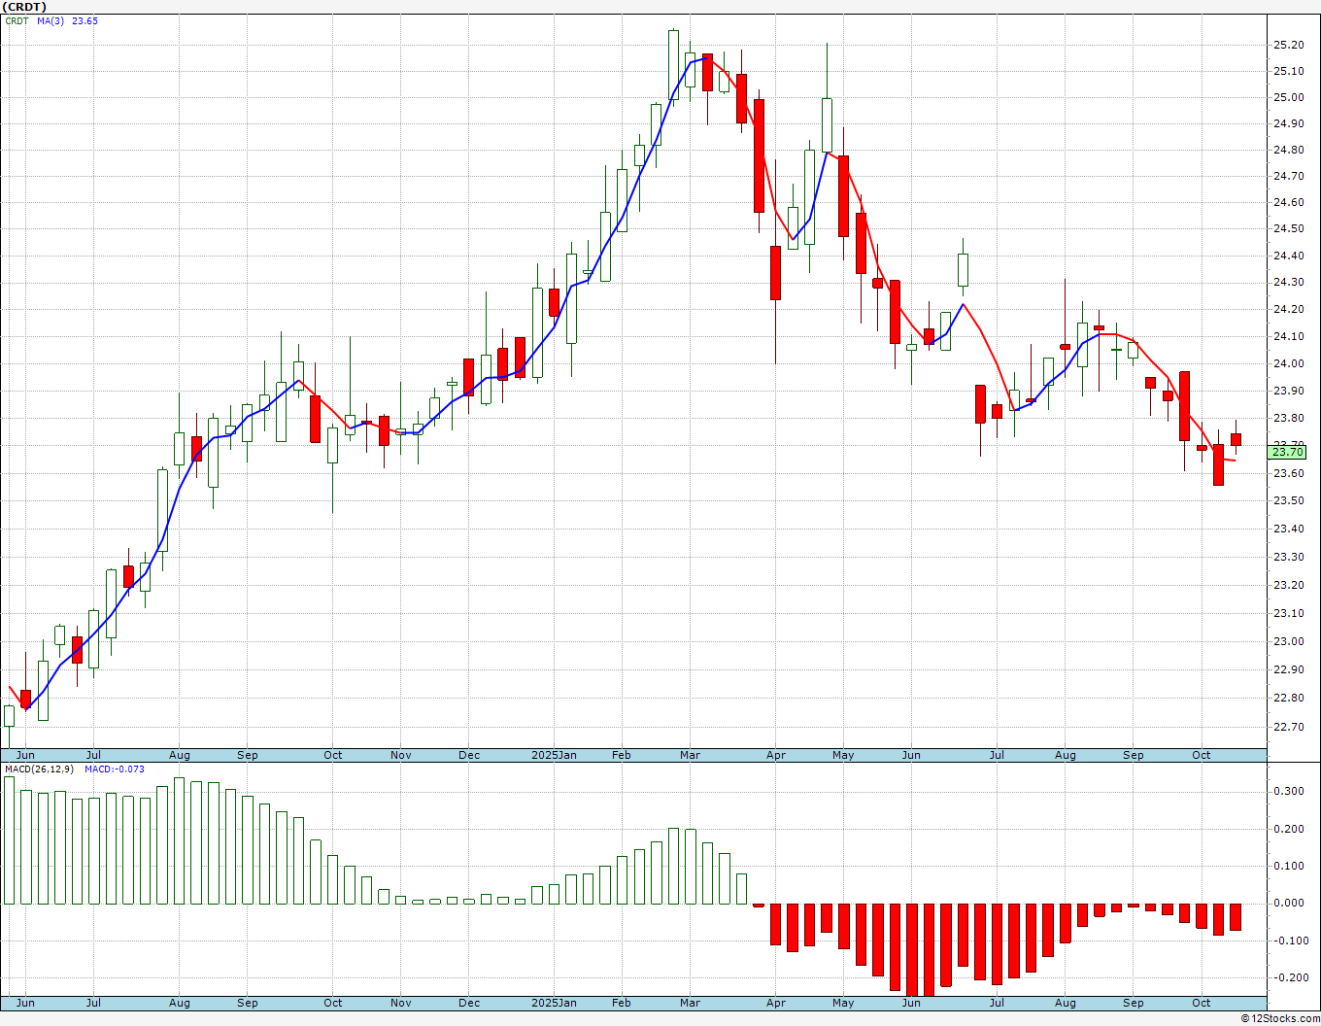Click Nov on the bottom MACD date axis
This screenshot has height=1026, width=1321.
(x=401, y=1003)
